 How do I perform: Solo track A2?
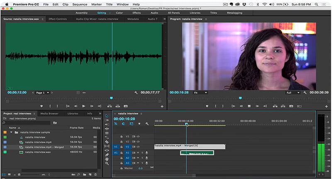pos(142,158)
